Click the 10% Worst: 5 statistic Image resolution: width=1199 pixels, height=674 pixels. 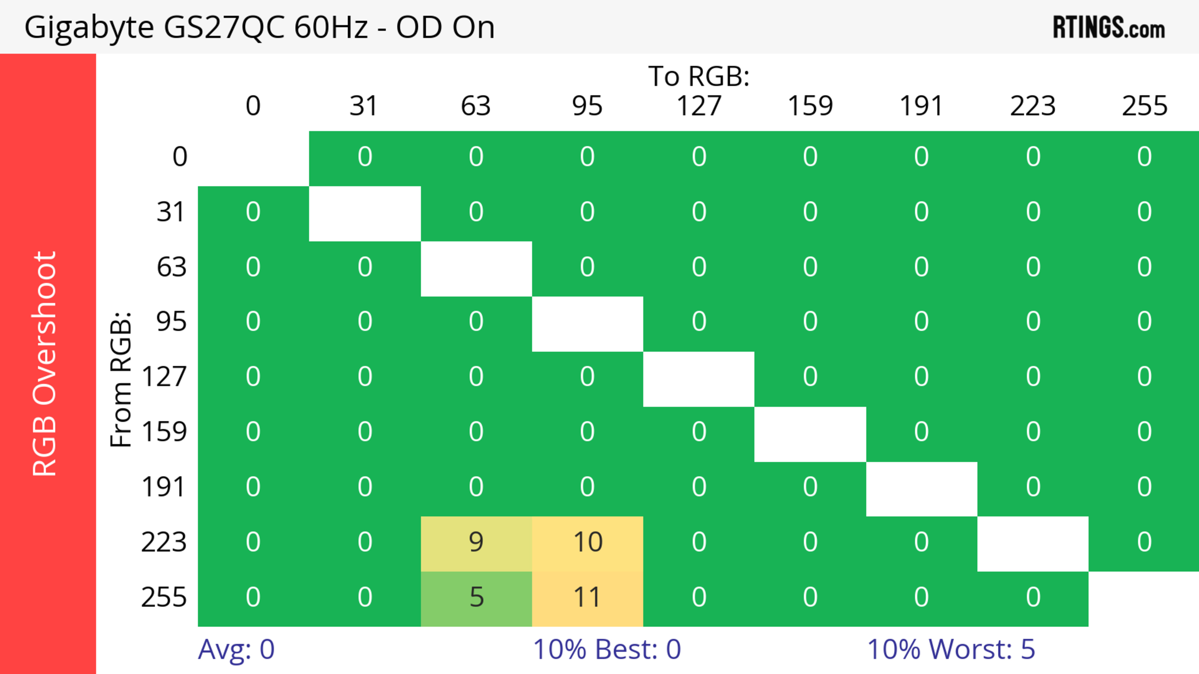tap(951, 649)
